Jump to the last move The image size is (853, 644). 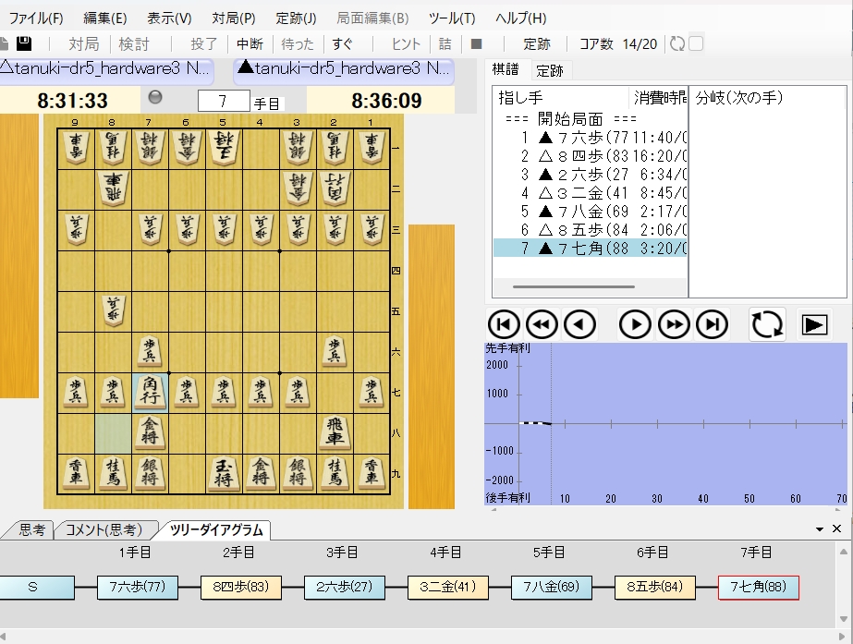pos(712,324)
